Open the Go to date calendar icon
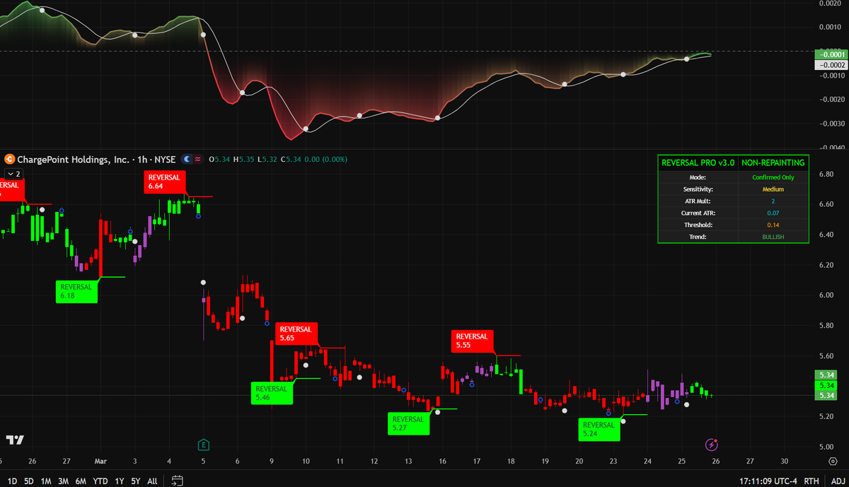849x487 pixels. click(177, 481)
